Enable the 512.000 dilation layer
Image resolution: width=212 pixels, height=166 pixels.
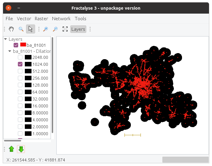(20, 71)
